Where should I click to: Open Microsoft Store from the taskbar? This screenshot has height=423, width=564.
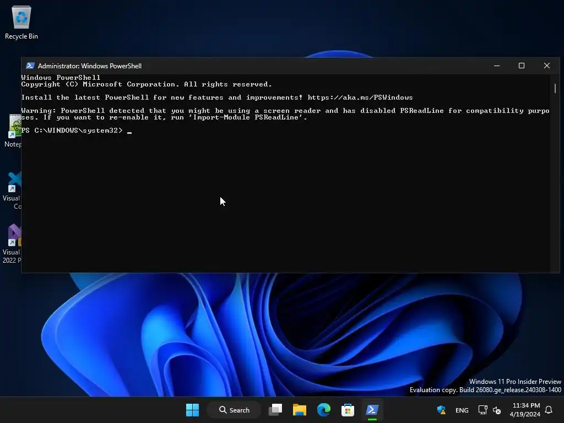(x=348, y=410)
